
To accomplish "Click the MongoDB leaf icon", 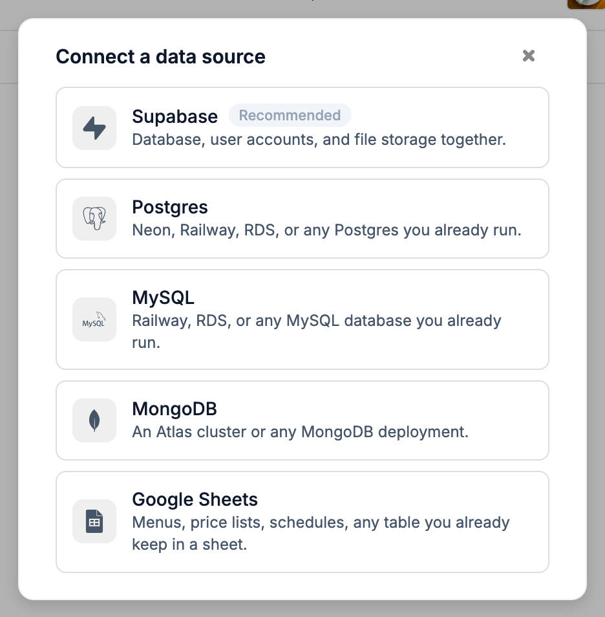I will tap(94, 420).
